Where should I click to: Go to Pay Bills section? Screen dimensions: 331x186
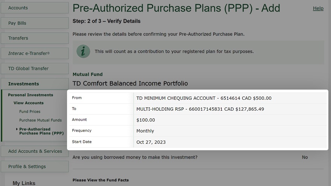[35, 23]
